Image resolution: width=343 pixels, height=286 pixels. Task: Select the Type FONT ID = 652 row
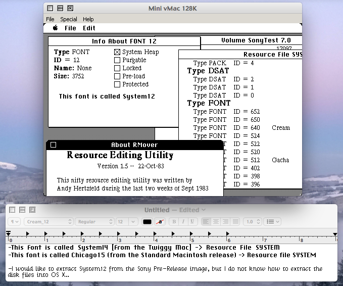pos(226,112)
